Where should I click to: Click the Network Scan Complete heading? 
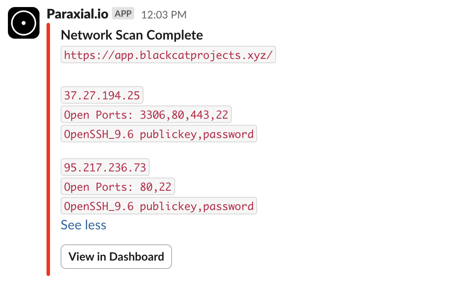132,35
